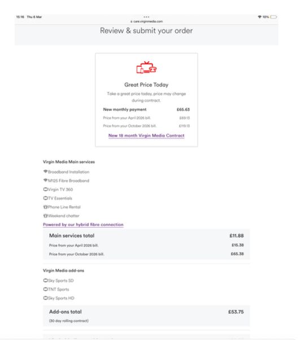Click the phone icon beside Phone Line Rental
This screenshot has width=300, height=340.
(x=45, y=207)
